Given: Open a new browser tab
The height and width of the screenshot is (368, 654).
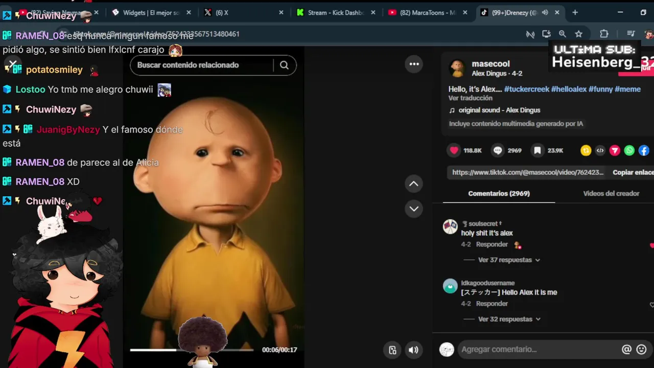Looking at the screenshot, I should (575, 12).
